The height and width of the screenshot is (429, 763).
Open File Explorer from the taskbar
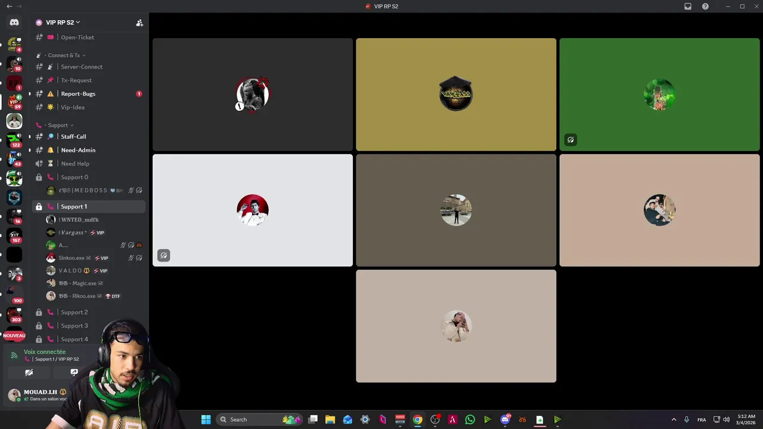tap(330, 419)
